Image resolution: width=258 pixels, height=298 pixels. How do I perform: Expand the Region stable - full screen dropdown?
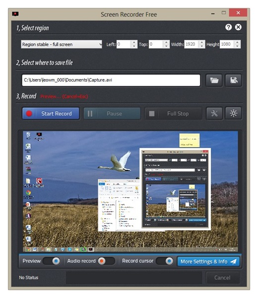tap(62, 44)
